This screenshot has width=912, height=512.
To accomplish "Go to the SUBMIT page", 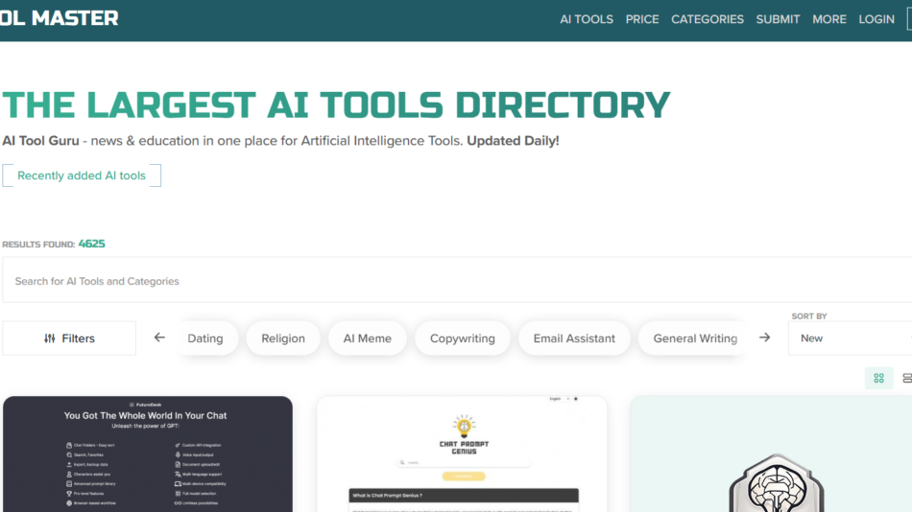I will pyautogui.click(x=778, y=19).
